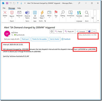Collapse the ribbon with chevron

click(x=98, y=20)
